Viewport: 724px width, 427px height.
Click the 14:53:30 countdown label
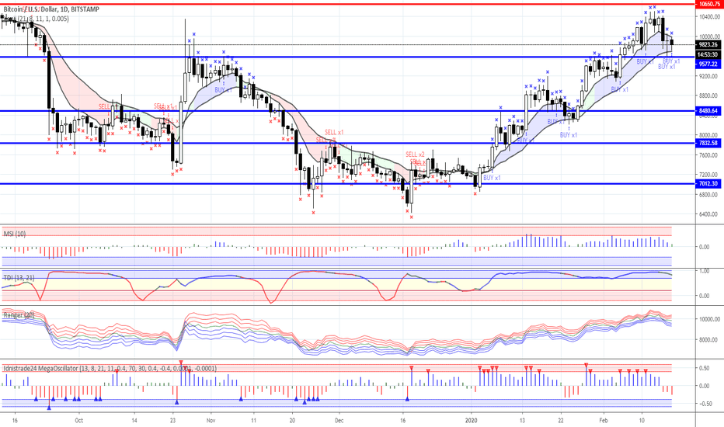708,54
